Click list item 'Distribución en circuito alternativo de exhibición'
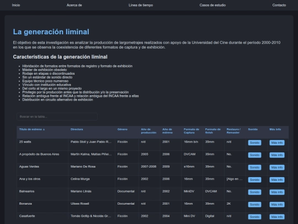 click(x=57, y=100)
